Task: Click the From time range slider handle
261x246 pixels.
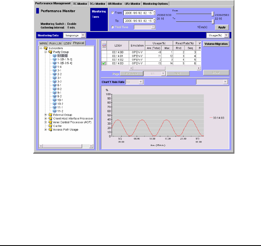Action: 213,14
